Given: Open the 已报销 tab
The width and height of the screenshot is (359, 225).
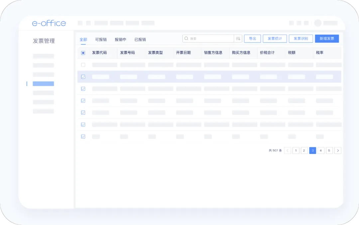Looking at the screenshot, I should pyautogui.click(x=140, y=40).
